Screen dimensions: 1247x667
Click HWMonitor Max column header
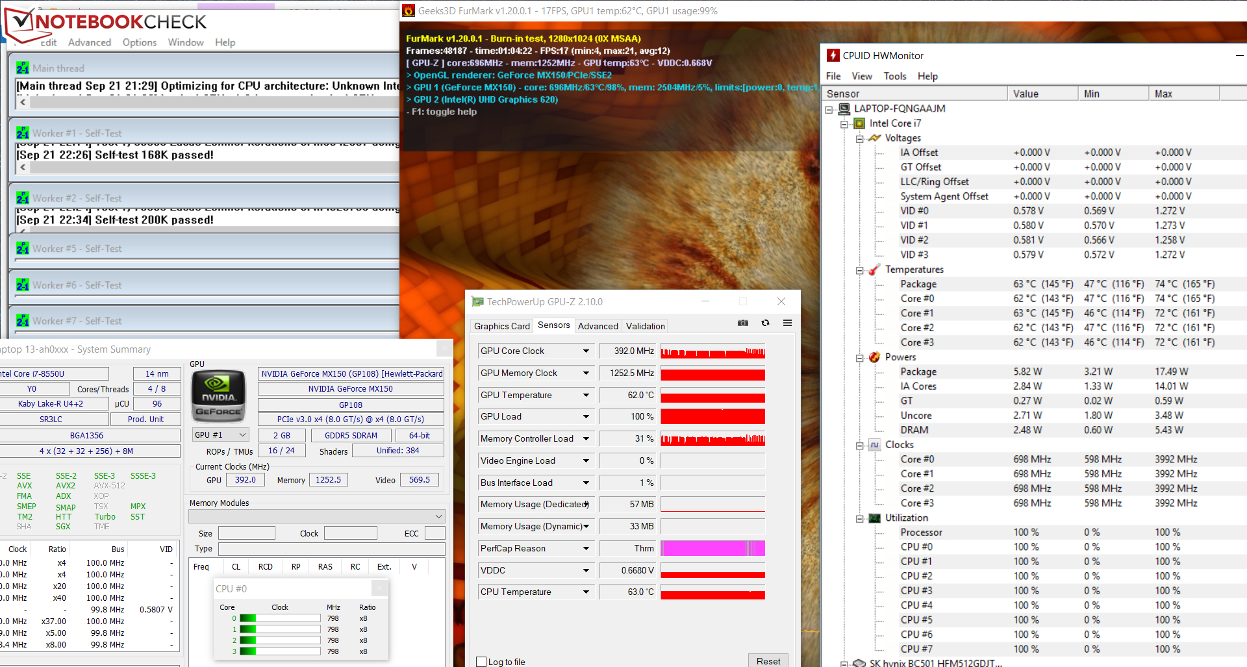[x=1184, y=94]
